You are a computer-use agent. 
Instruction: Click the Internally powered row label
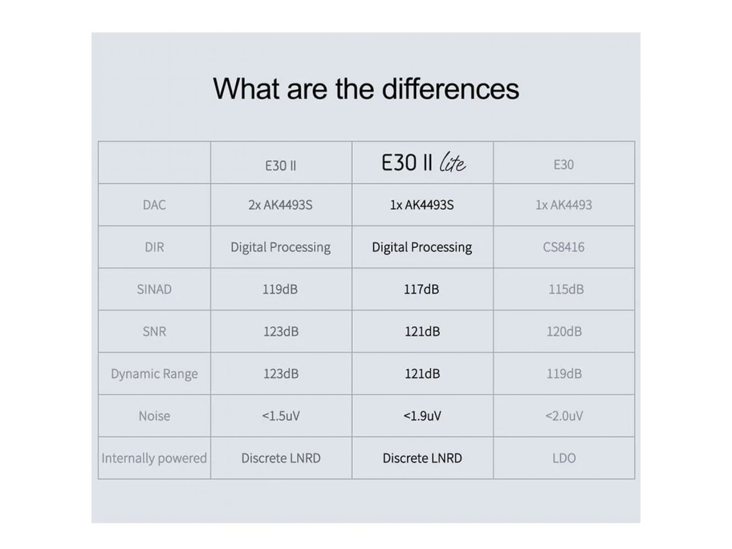point(154,458)
